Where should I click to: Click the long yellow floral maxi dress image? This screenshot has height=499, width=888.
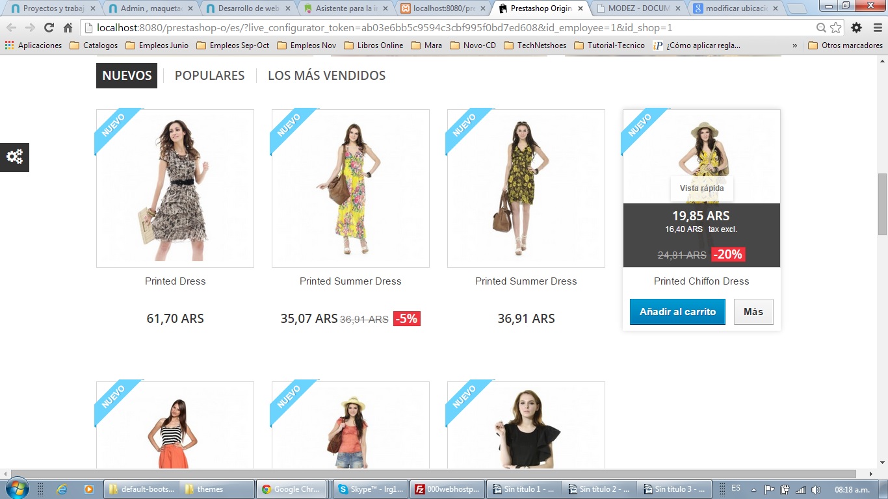[x=350, y=188]
